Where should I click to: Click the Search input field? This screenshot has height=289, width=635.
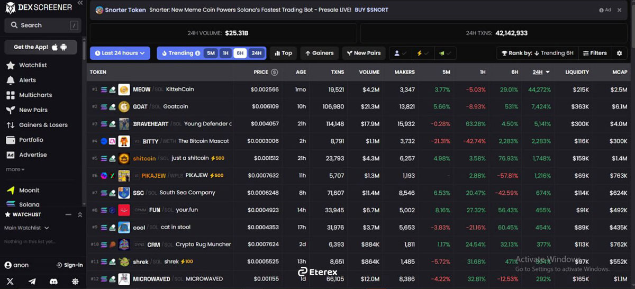(x=42, y=25)
